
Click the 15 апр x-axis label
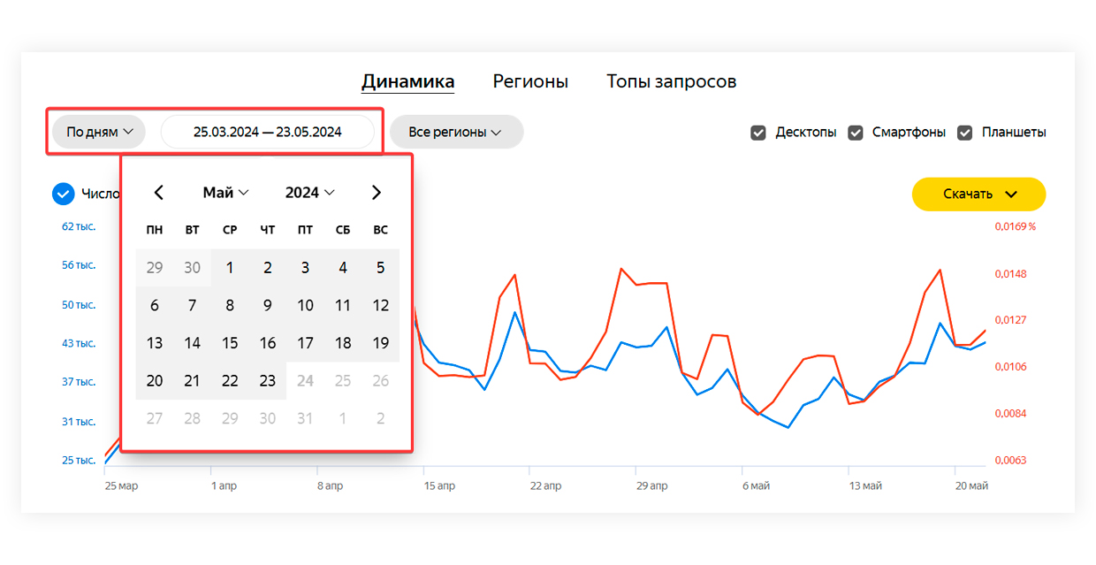[440, 486]
